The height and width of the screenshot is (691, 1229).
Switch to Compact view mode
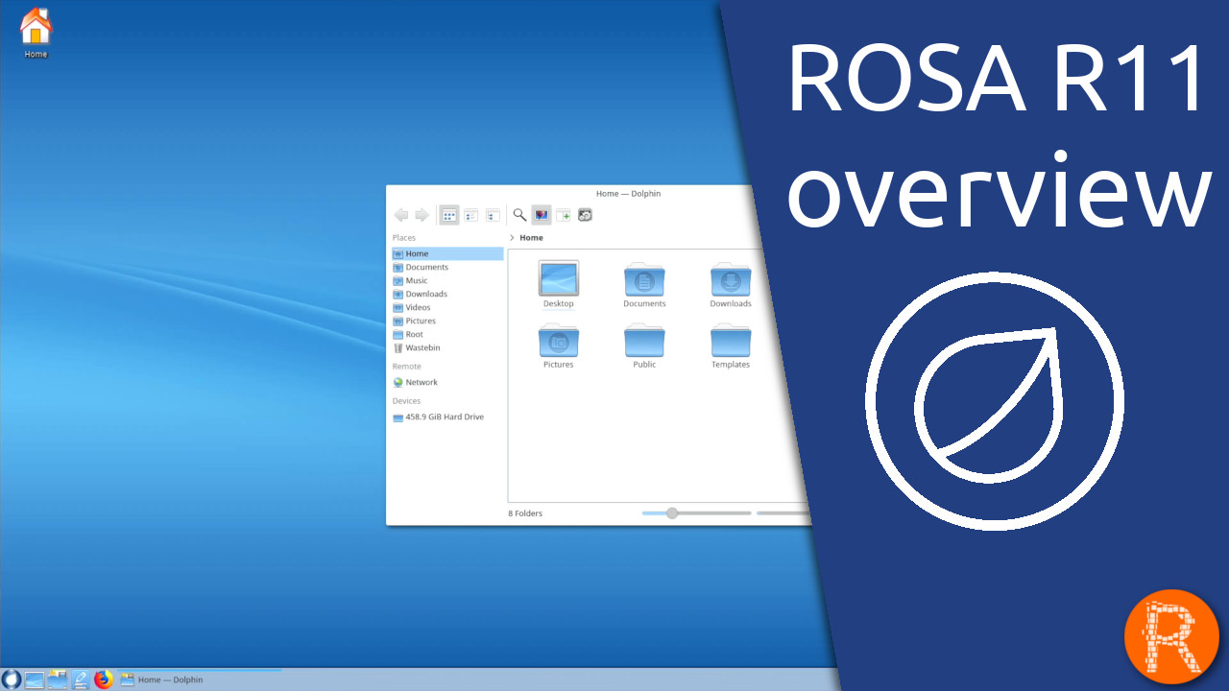471,215
